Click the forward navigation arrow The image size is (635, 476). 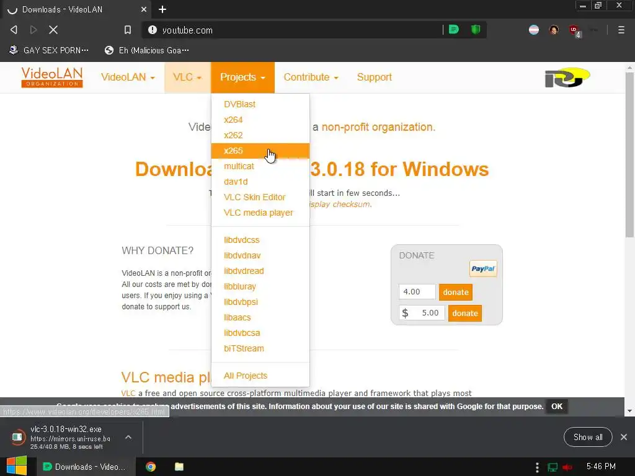(33, 30)
